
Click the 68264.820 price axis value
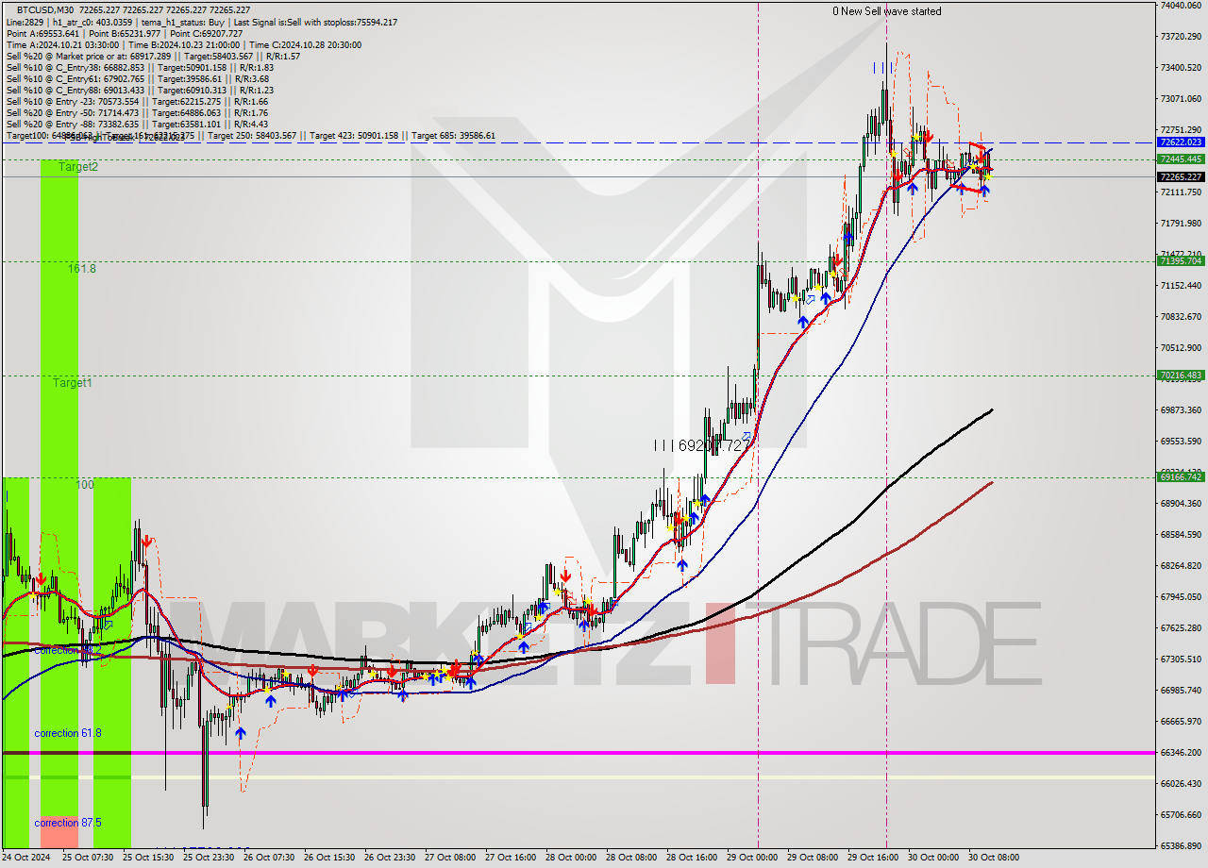(1181, 566)
